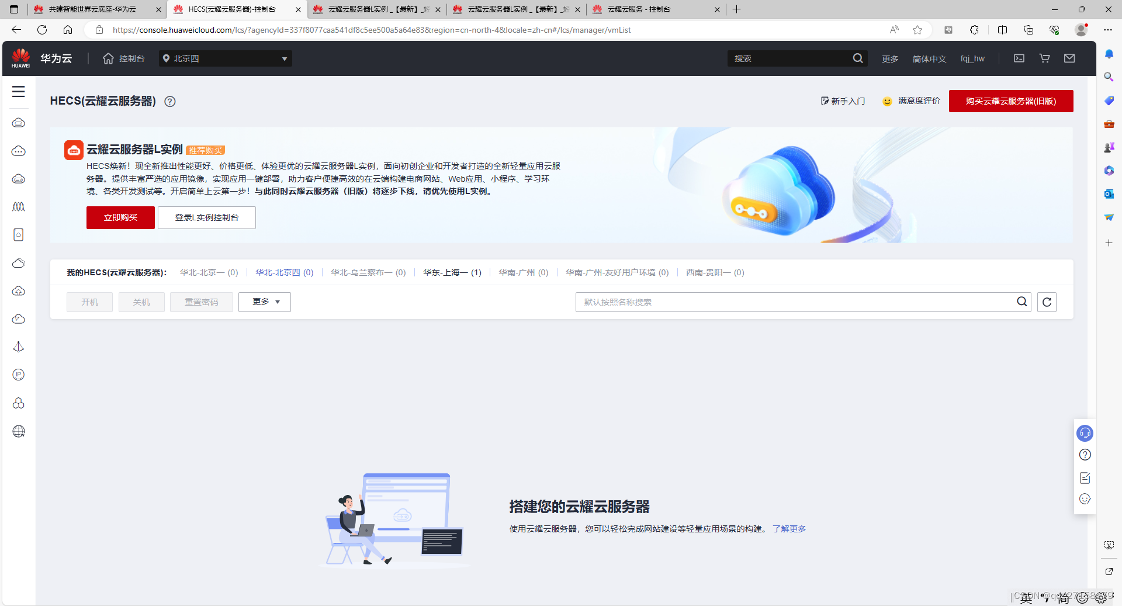
Task: Click the 立即购买 button
Action: pyautogui.click(x=120, y=217)
